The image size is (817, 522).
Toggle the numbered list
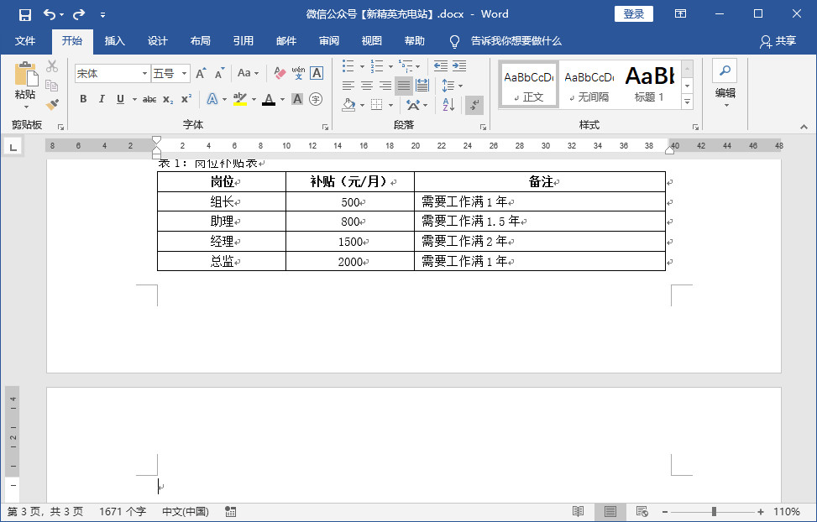coord(377,65)
